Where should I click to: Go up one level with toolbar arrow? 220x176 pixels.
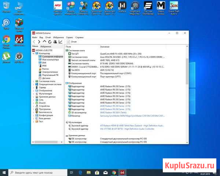pyautogui.click(x=44, y=41)
